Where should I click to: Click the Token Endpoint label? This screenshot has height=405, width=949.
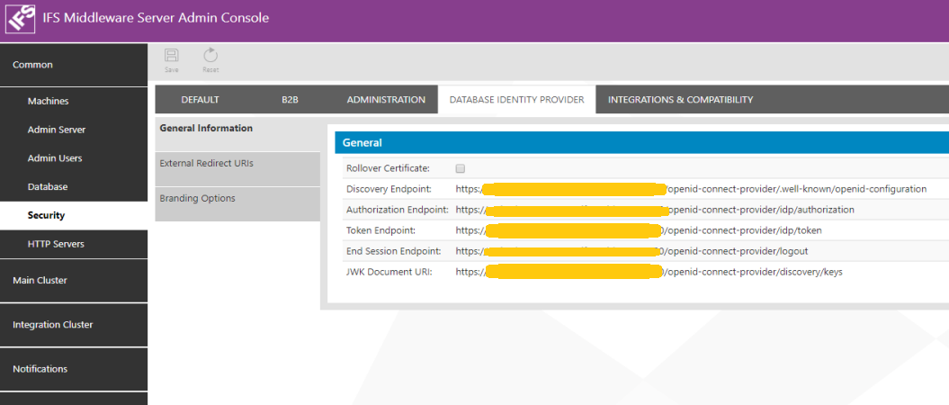(x=380, y=230)
